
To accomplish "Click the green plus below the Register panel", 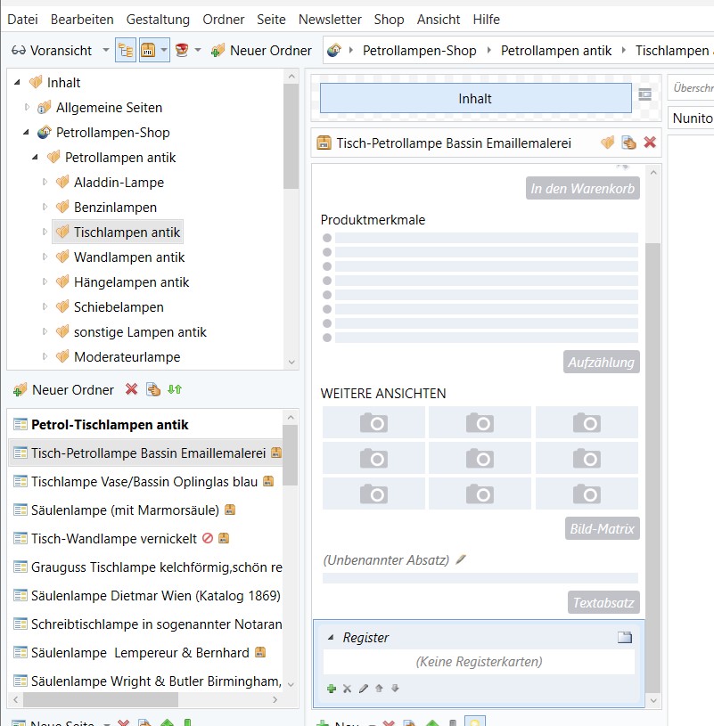I will [332, 689].
